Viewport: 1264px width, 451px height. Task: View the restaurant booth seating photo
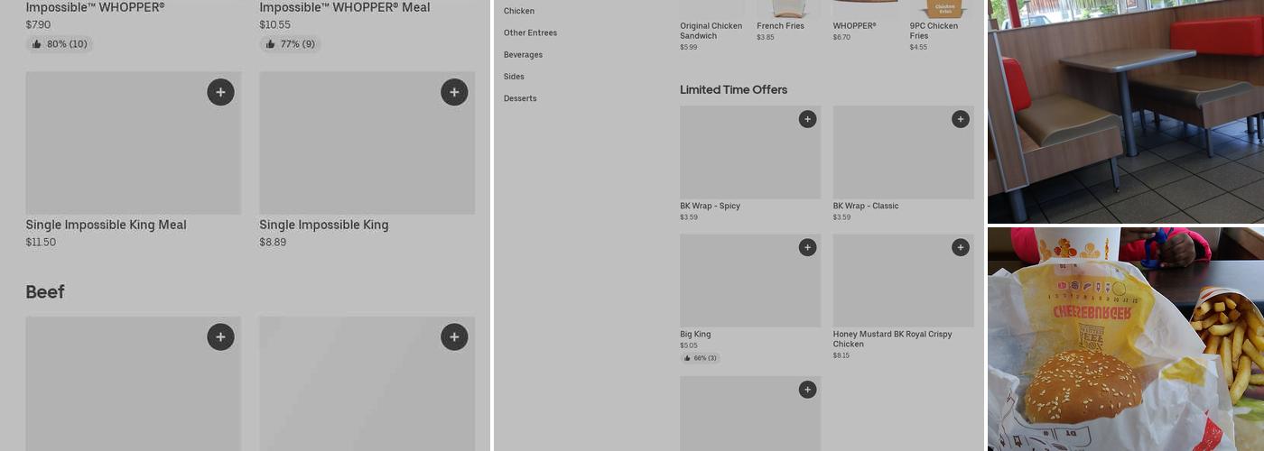pos(1125,111)
